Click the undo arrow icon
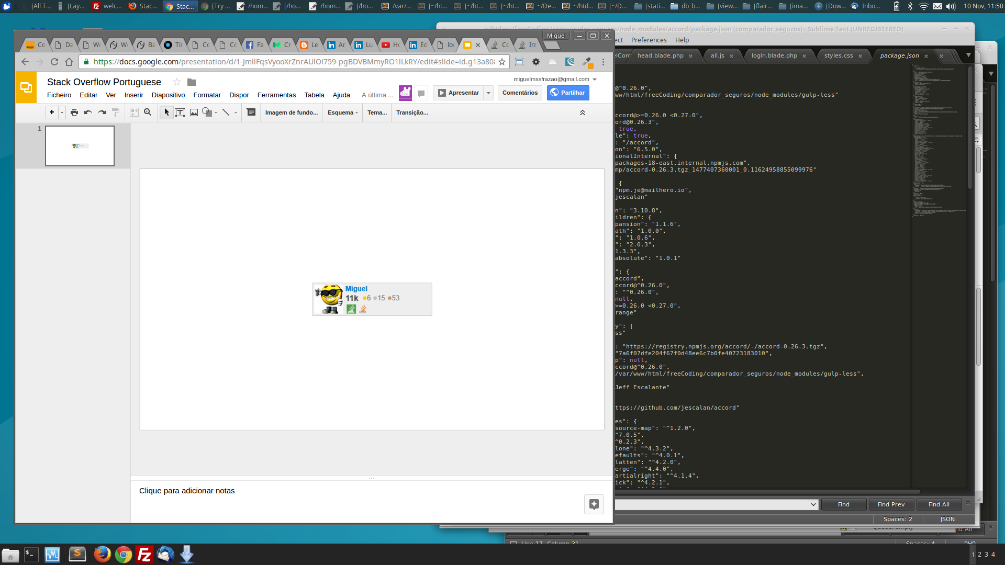The height and width of the screenshot is (565, 1005). click(88, 112)
